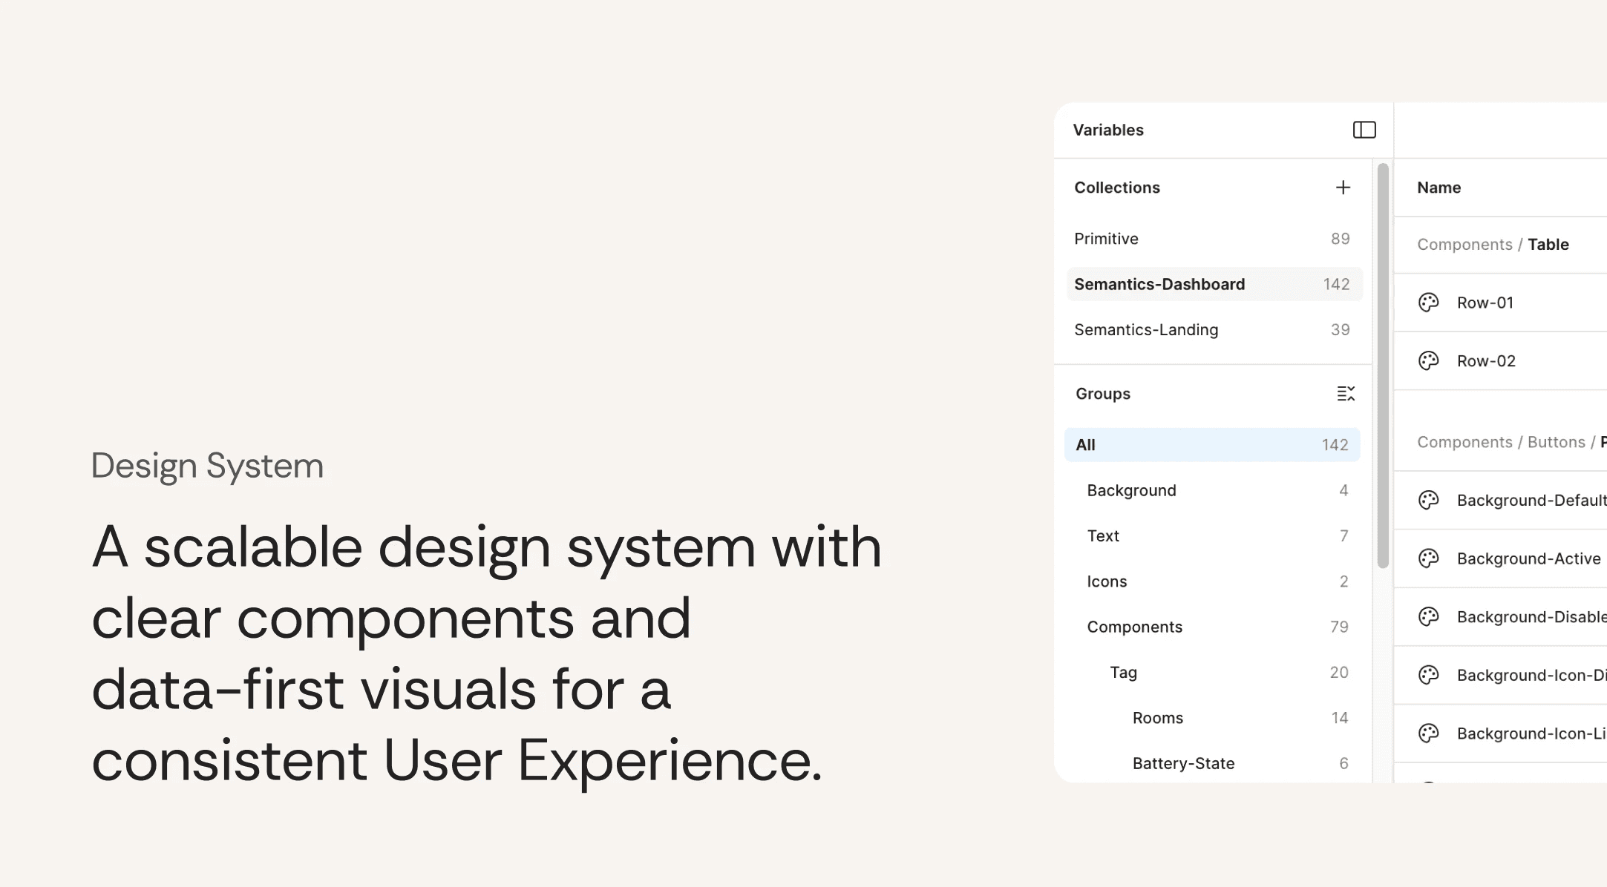Viewport: 1607px width, 887px height.
Task: Click the Design System subtitle text
Action: tap(207, 466)
